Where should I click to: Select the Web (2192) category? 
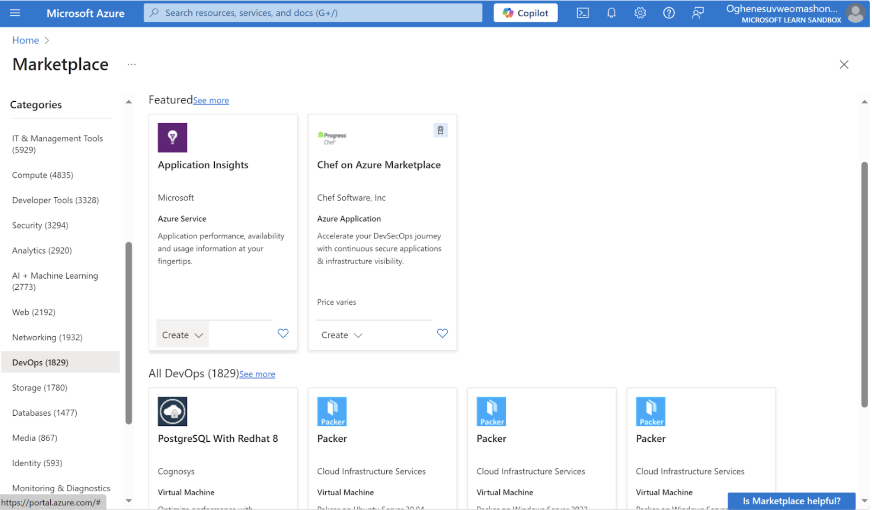coord(34,313)
